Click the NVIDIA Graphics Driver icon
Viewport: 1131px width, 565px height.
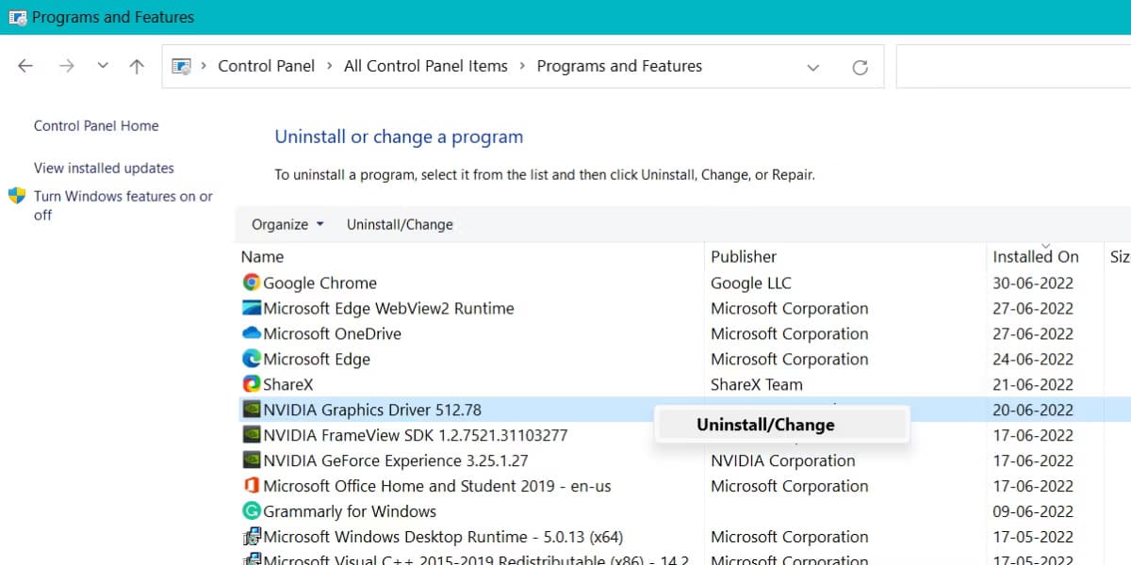252,410
